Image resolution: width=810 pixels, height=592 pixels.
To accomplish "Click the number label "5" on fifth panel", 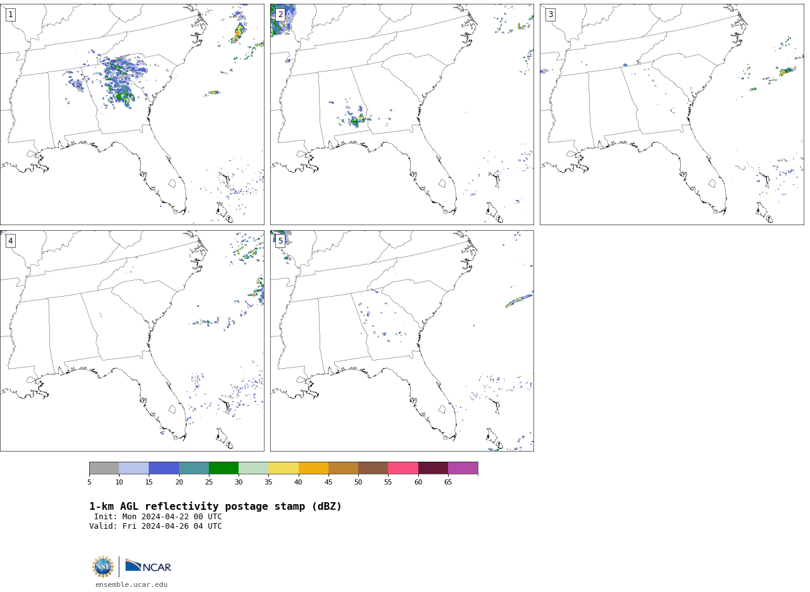I will pyautogui.click(x=280, y=241).
